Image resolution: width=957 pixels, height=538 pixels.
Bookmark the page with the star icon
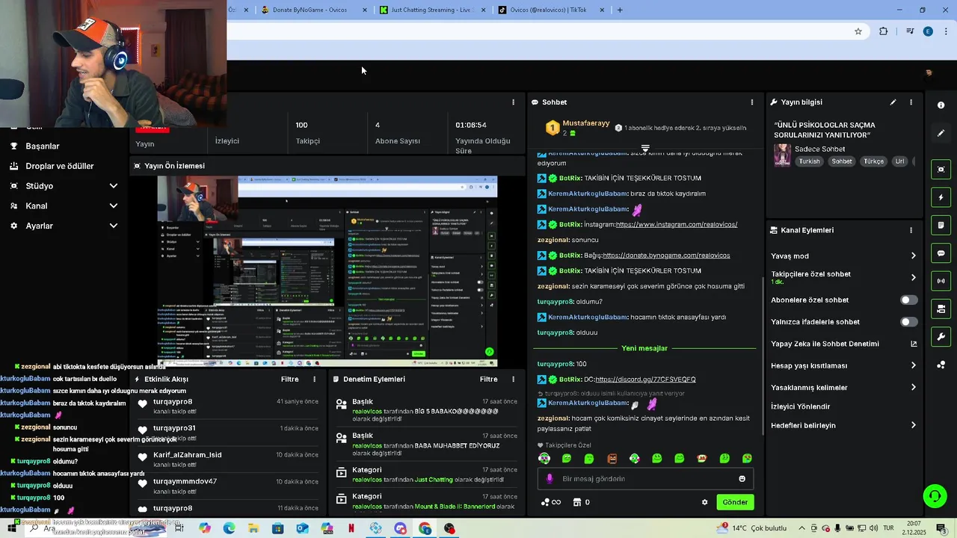858,31
